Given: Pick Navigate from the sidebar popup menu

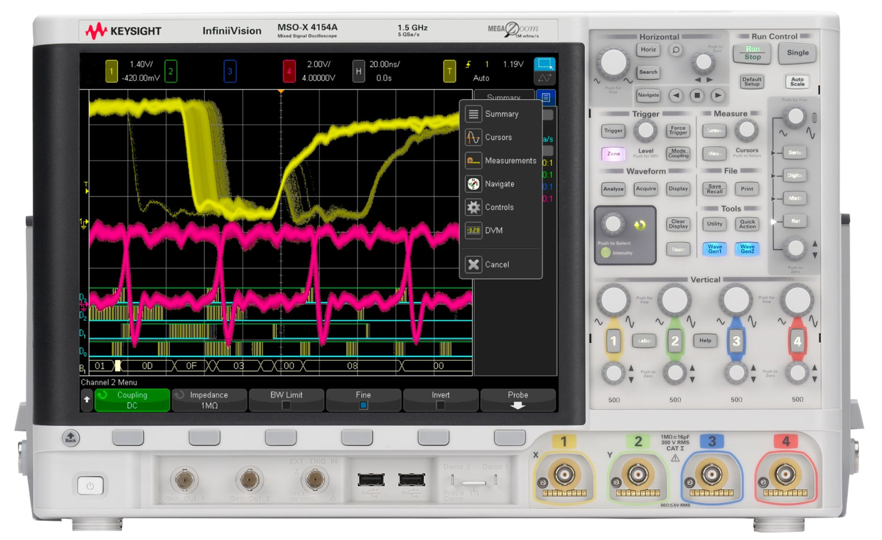Looking at the screenshot, I should pos(501,184).
